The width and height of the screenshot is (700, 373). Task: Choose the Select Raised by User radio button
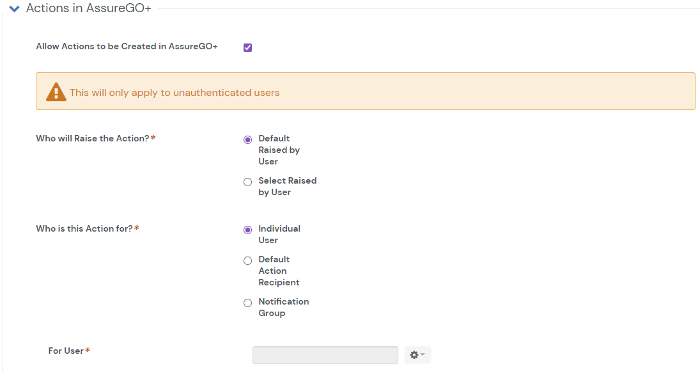pos(248,182)
